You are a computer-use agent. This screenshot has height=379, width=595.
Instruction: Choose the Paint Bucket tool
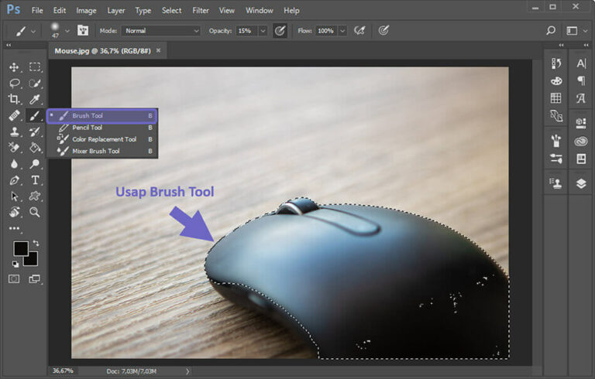pyautogui.click(x=35, y=148)
